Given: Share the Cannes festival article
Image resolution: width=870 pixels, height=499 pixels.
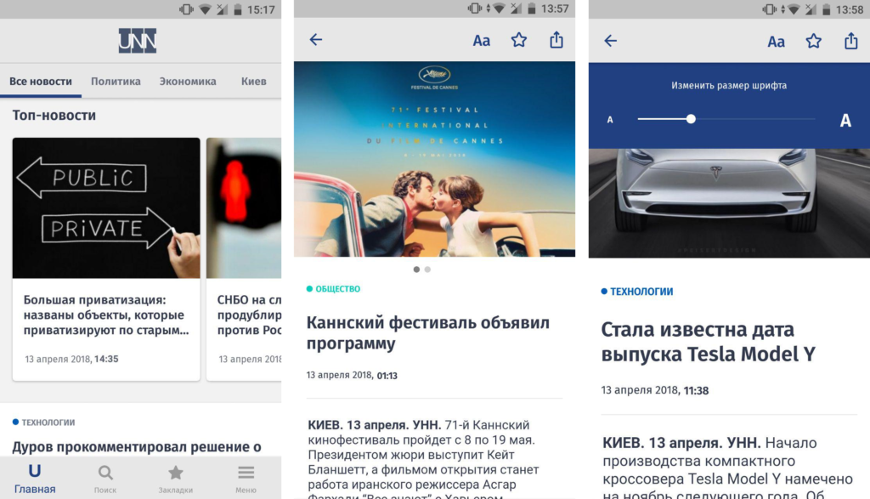Looking at the screenshot, I should pos(556,39).
